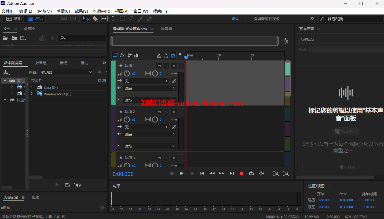Solo Track 1 with S button
Viewport: 384px width, 219px height.
coord(167,66)
